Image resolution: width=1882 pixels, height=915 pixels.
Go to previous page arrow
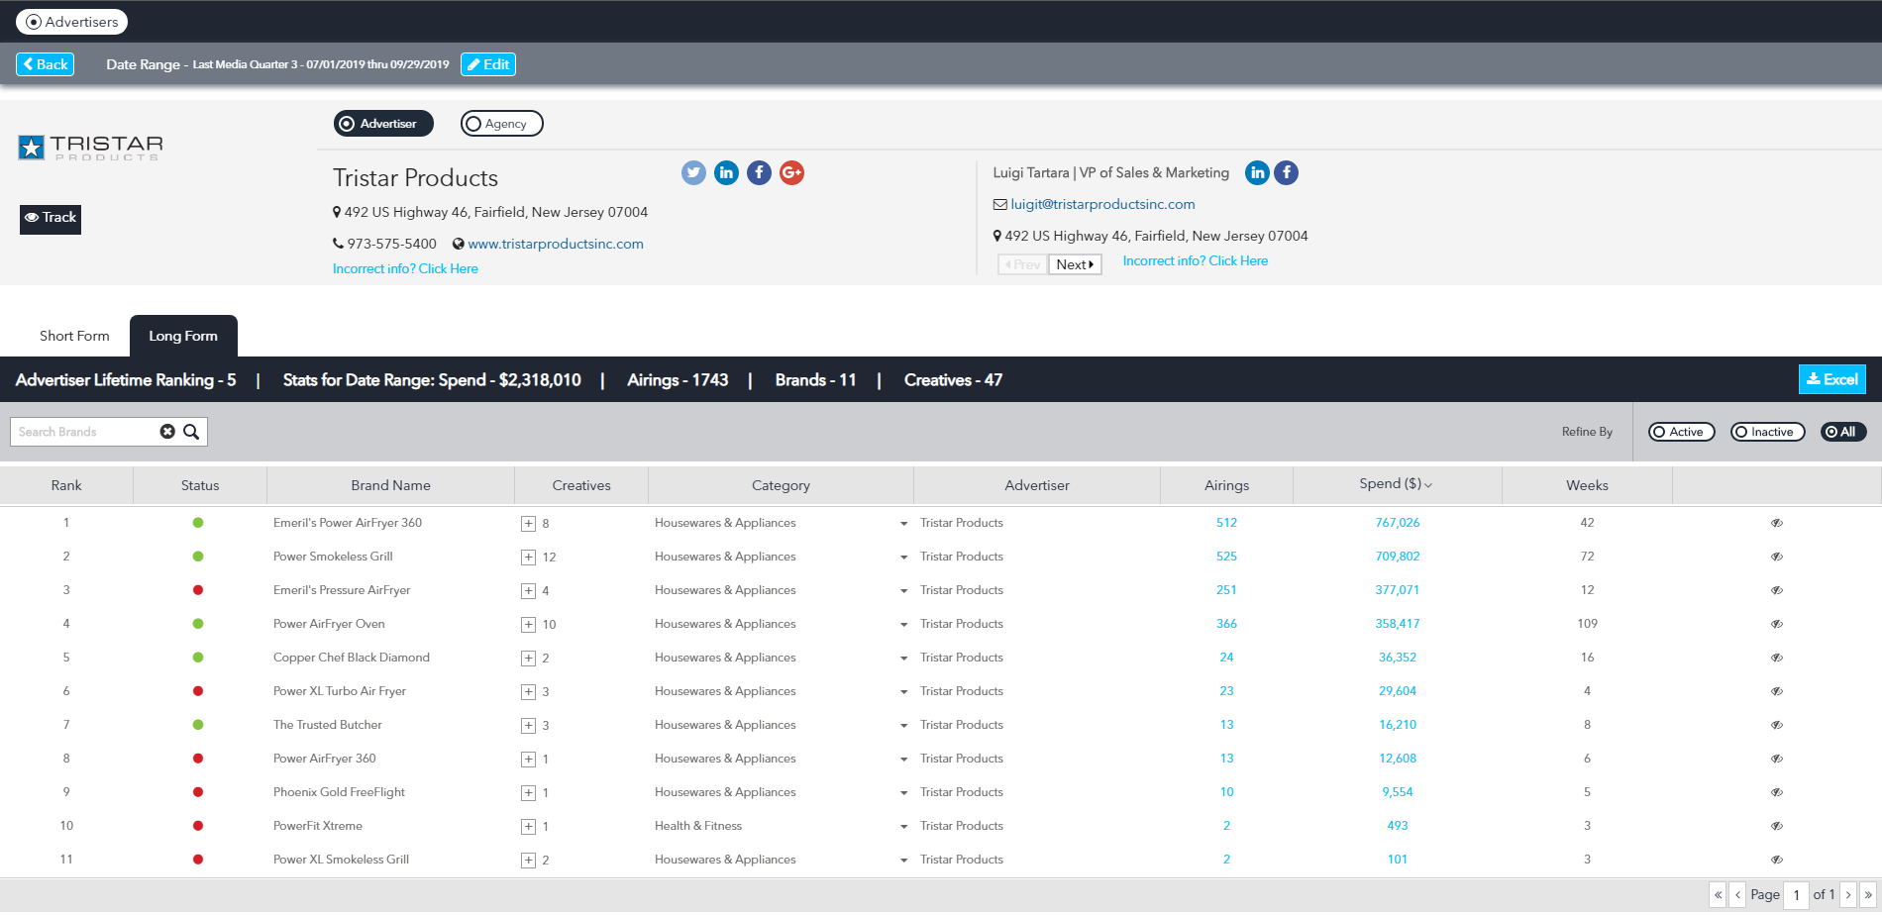point(1737,895)
